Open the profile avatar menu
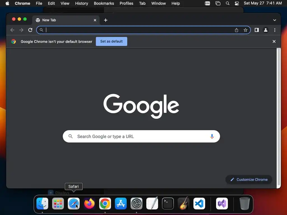The height and width of the screenshot is (215, 287). pyautogui.click(x=266, y=30)
